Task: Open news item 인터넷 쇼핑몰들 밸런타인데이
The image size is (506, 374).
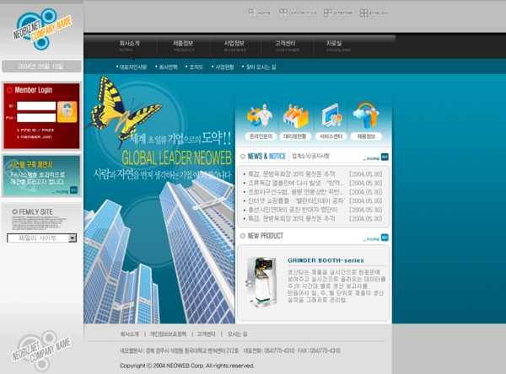Action: (x=296, y=200)
